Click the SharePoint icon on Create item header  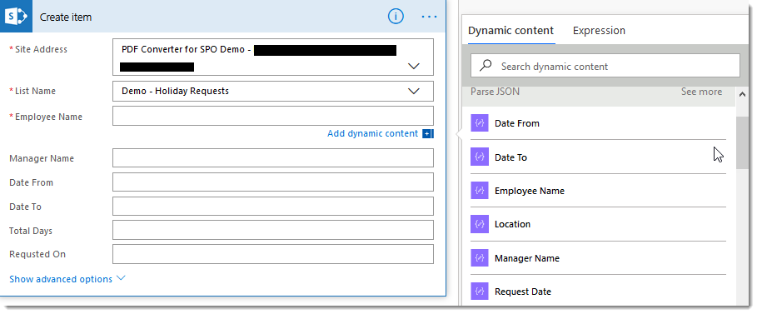click(16, 17)
